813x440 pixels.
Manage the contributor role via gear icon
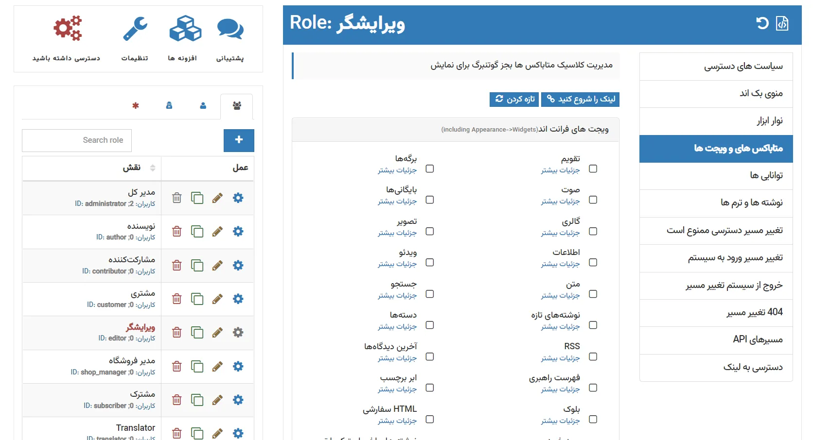tap(238, 265)
